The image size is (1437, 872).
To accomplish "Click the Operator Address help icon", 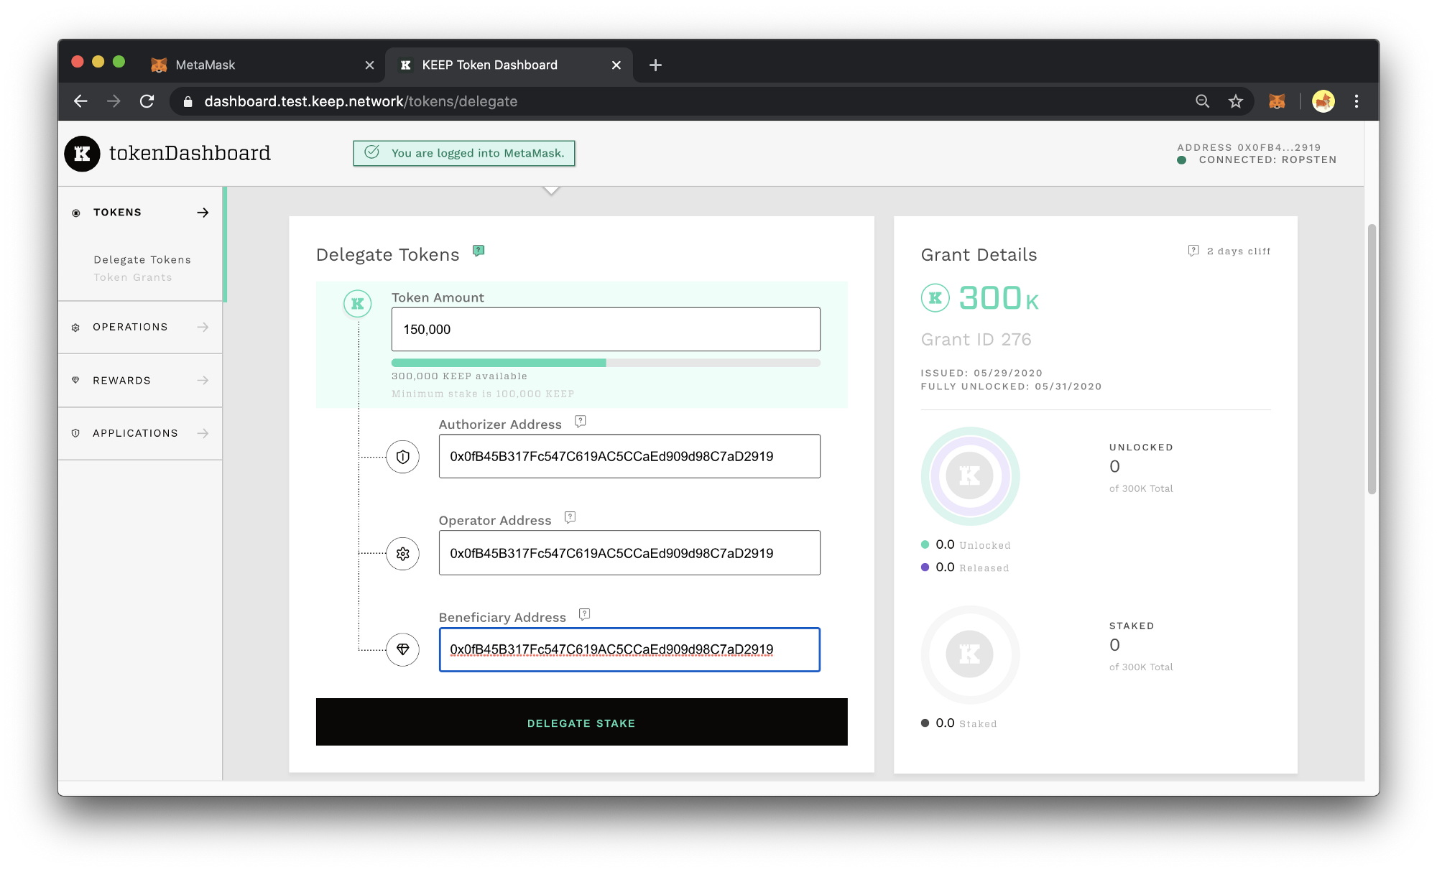I will pos(570,517).
